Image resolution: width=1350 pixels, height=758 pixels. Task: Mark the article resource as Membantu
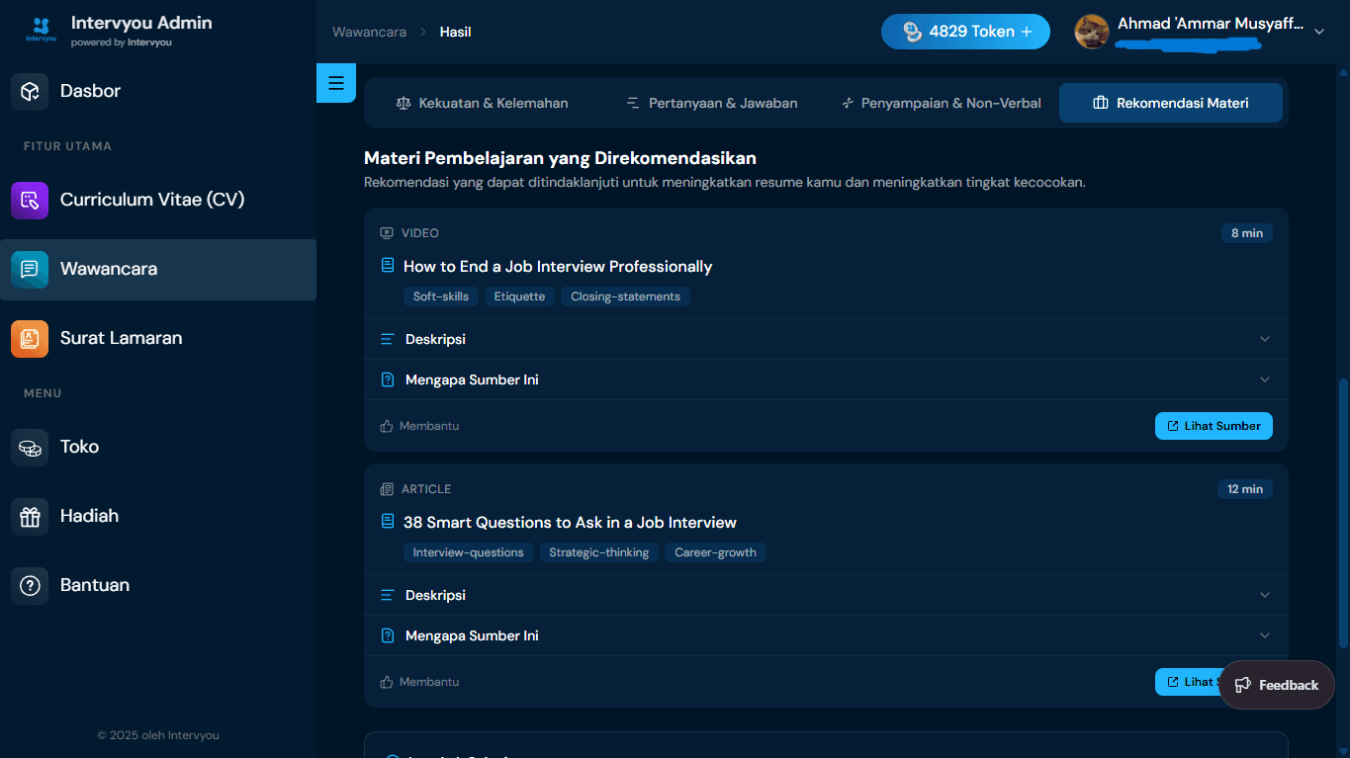coord(419,682)
